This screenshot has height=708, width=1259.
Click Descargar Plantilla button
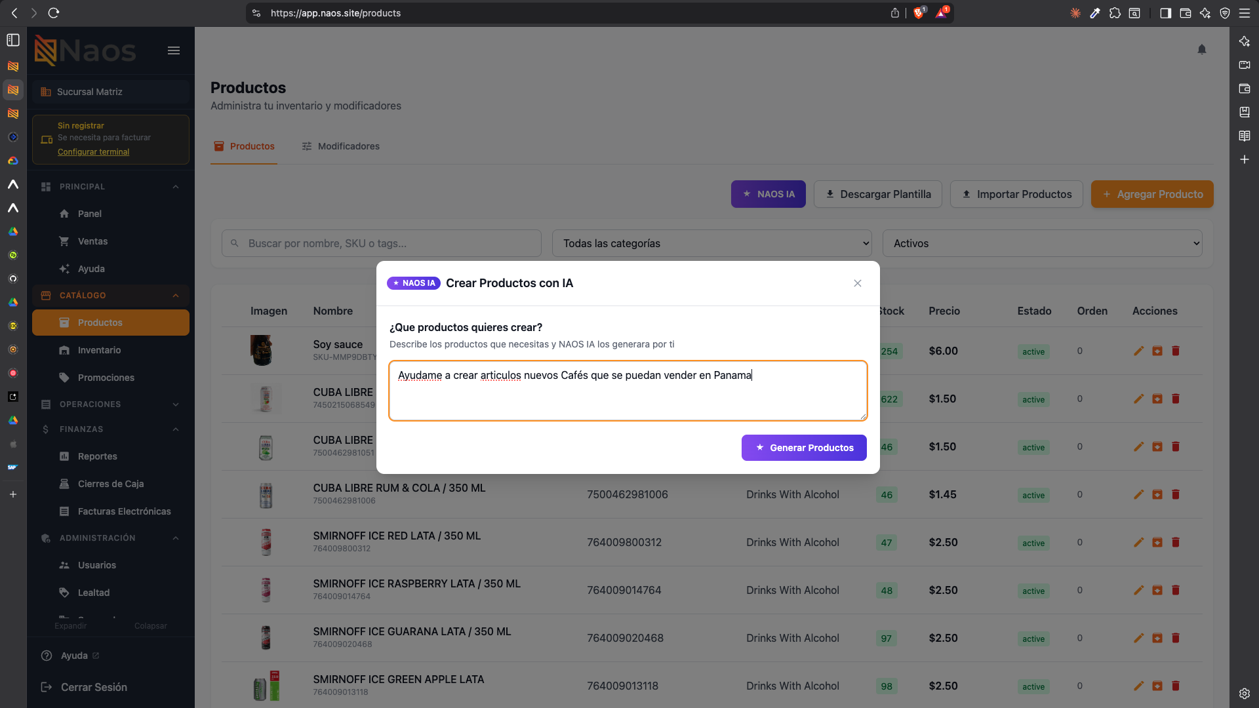click(x=878, y=194)
